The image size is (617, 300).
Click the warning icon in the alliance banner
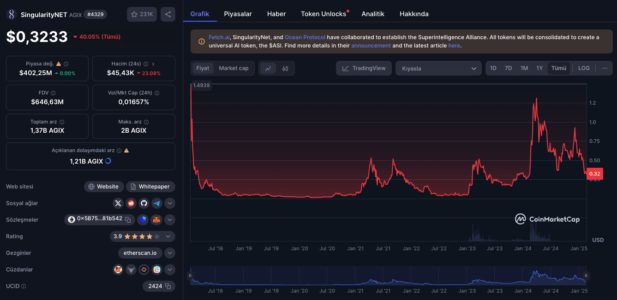point(202,41)
